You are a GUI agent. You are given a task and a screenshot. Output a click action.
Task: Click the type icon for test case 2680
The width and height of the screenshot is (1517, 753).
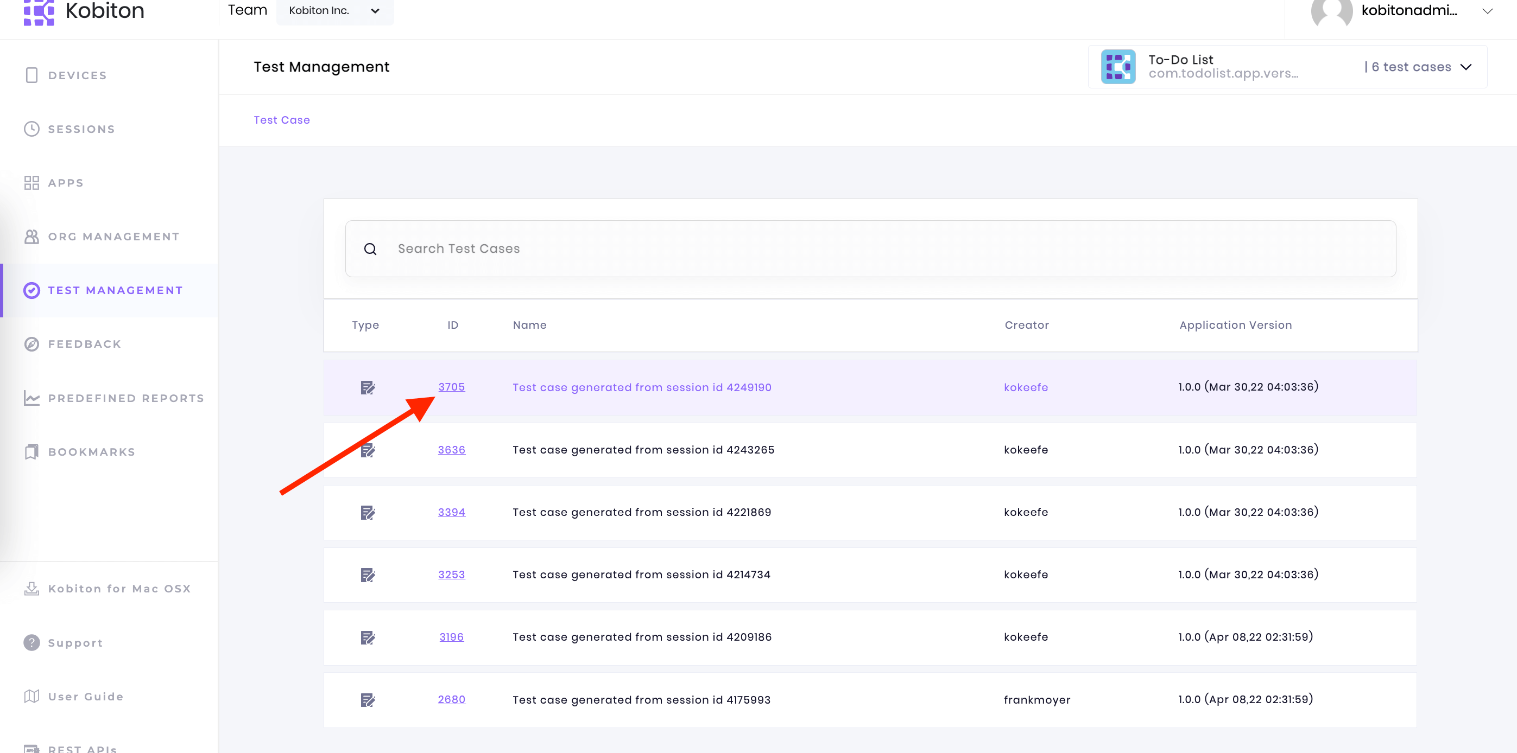coord(368,700)
